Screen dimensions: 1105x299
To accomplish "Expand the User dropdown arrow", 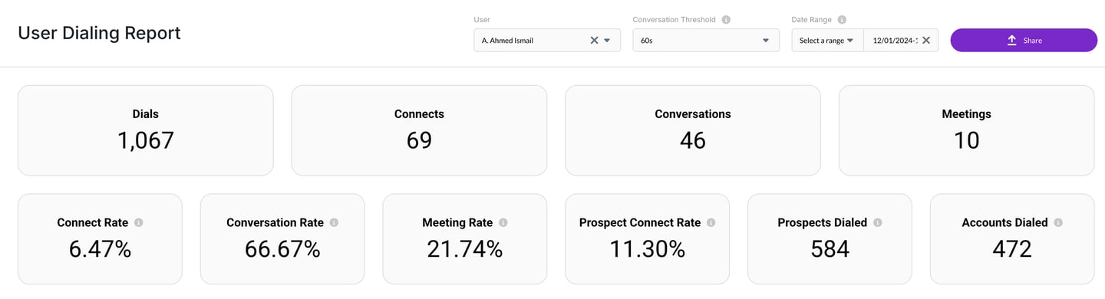I will click(607, 41).
